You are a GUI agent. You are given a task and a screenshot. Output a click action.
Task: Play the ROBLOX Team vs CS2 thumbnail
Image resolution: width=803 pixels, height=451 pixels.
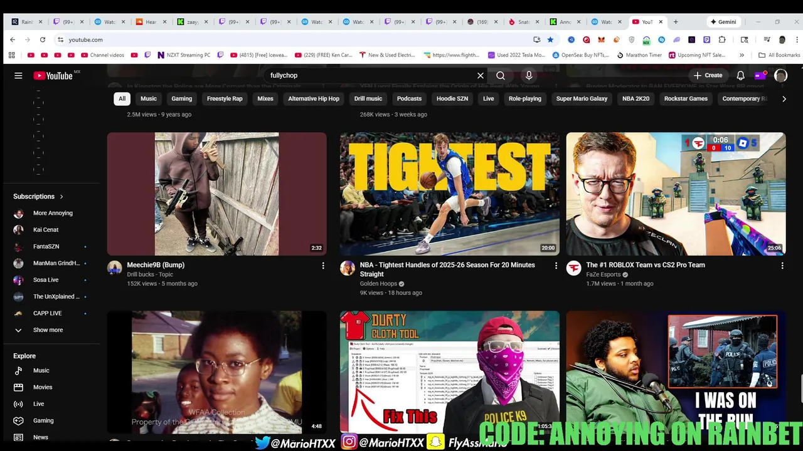pyautogui.click(x=676, y=194)
